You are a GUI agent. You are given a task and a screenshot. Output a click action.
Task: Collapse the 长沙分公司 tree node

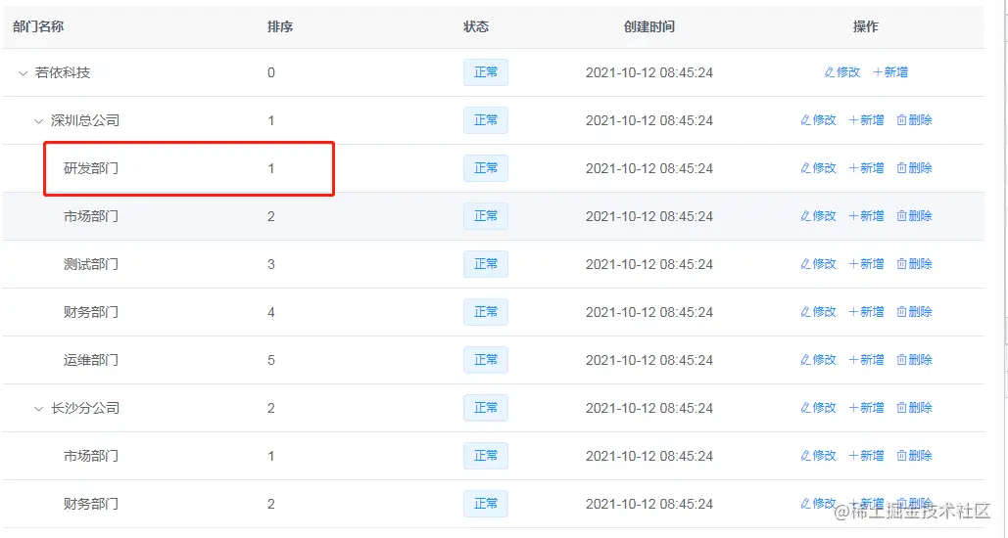pos(38,408)
